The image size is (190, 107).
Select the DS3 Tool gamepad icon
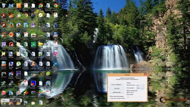[4, 73]
